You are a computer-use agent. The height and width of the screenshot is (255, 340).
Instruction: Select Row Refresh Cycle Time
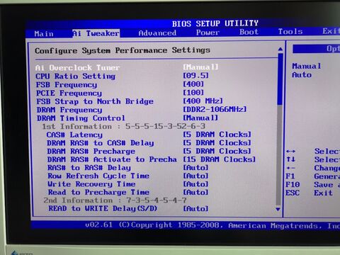pos(98,176)
